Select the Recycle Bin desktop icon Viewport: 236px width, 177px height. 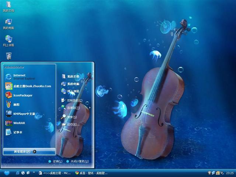9,56
